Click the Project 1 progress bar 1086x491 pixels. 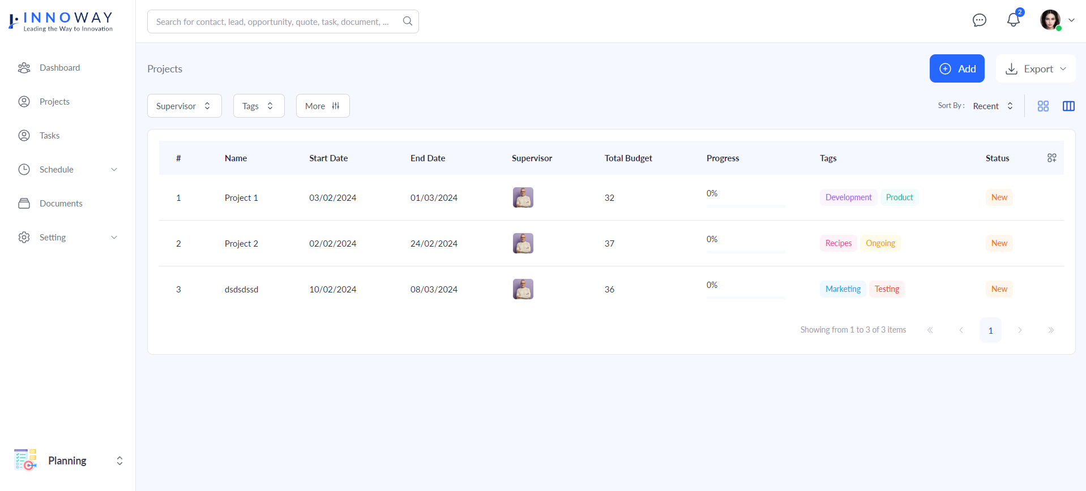(x=745, y=206)
